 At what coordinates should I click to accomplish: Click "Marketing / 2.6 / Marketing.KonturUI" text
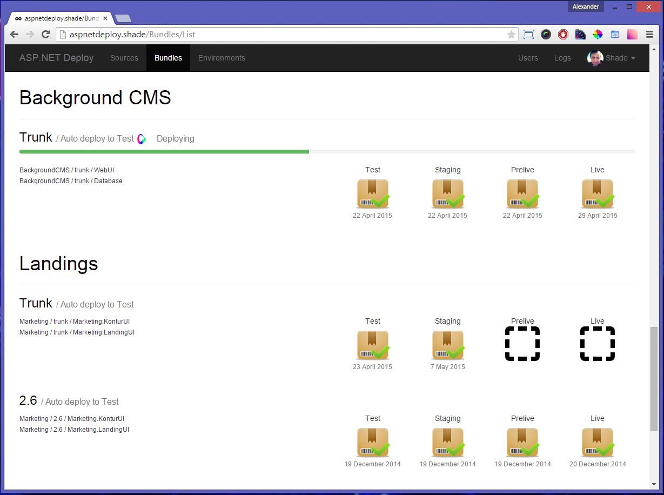(72, 419)
